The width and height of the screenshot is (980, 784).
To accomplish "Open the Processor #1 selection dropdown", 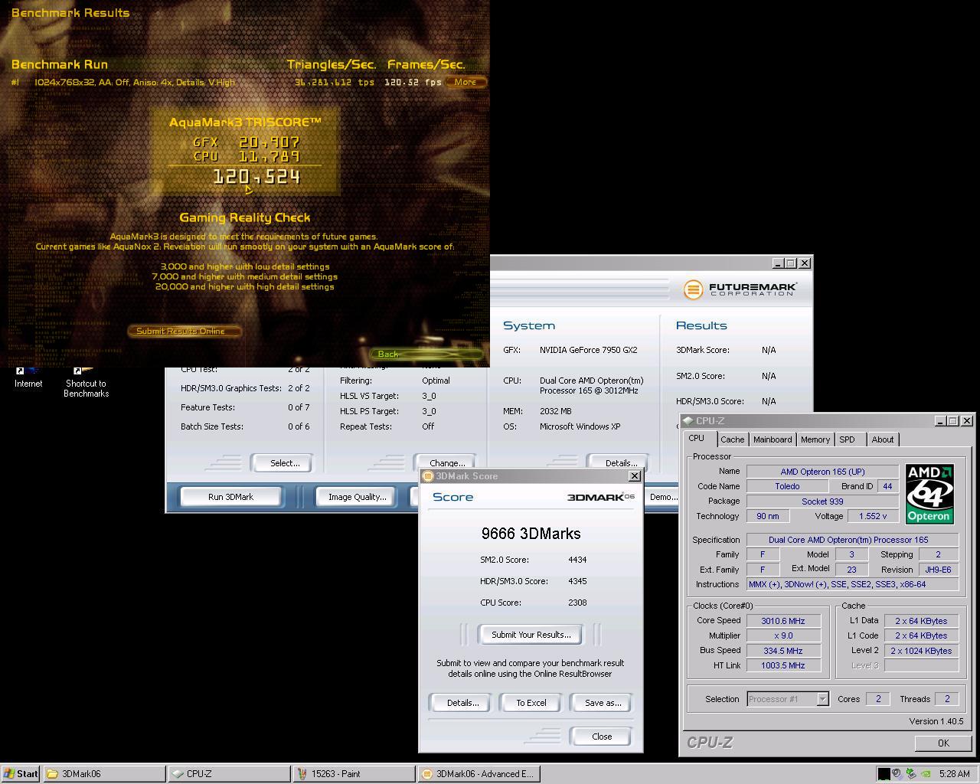I will click(x=788, y=699).
